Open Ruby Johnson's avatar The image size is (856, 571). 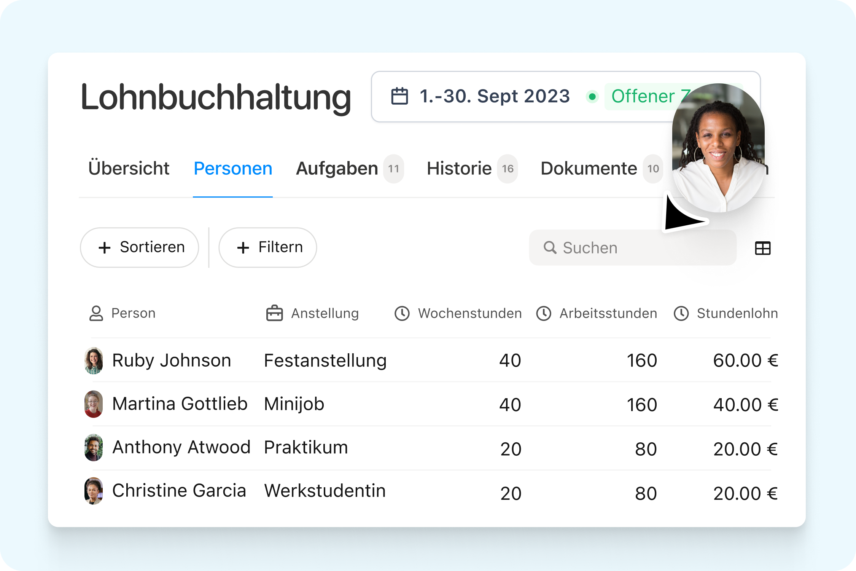coord(94,360)
